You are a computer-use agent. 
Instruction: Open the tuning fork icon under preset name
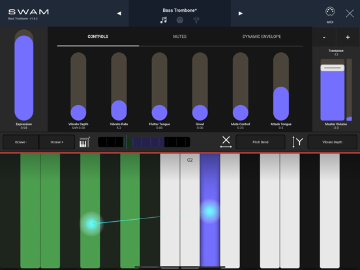pos(196,20)
